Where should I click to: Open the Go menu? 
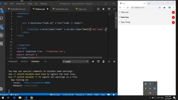tap(36, 4)
